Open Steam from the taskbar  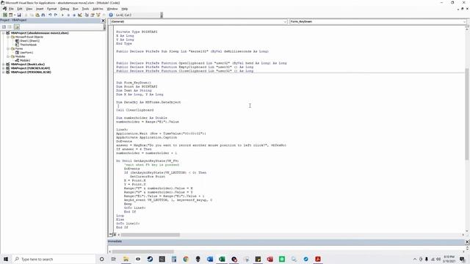click(150, 259)
